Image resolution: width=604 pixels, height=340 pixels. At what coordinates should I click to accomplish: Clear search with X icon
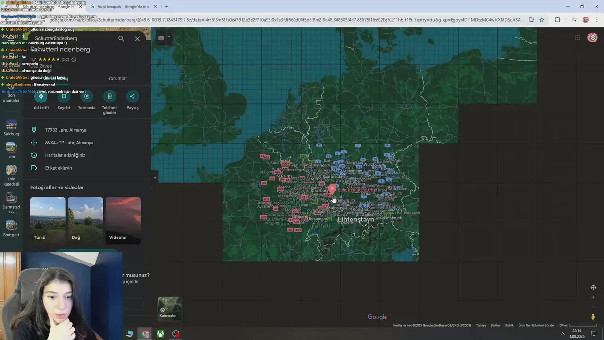(137, 39)
